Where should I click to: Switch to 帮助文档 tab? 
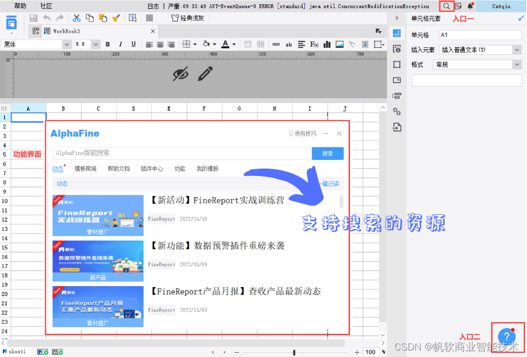(119, 169)
